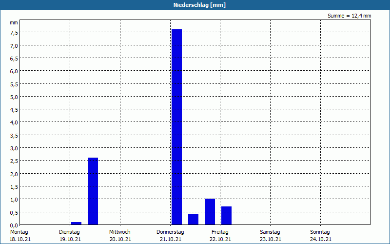Click the 6,5 y-axis value
The height and width of the screenshot is (244, 390).
pyautogui.click(x=14, y=59)
